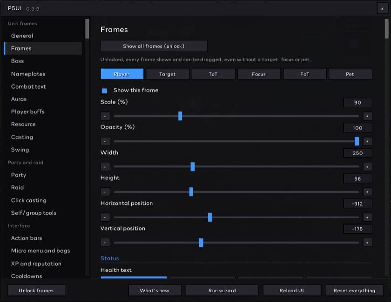Open the Boss settings page

click(43, 61)
